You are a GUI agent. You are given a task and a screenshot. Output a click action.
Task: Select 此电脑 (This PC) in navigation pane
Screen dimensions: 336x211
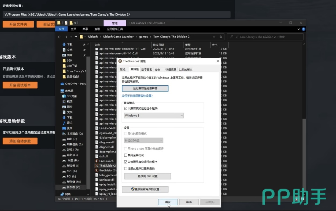point(67,91)
